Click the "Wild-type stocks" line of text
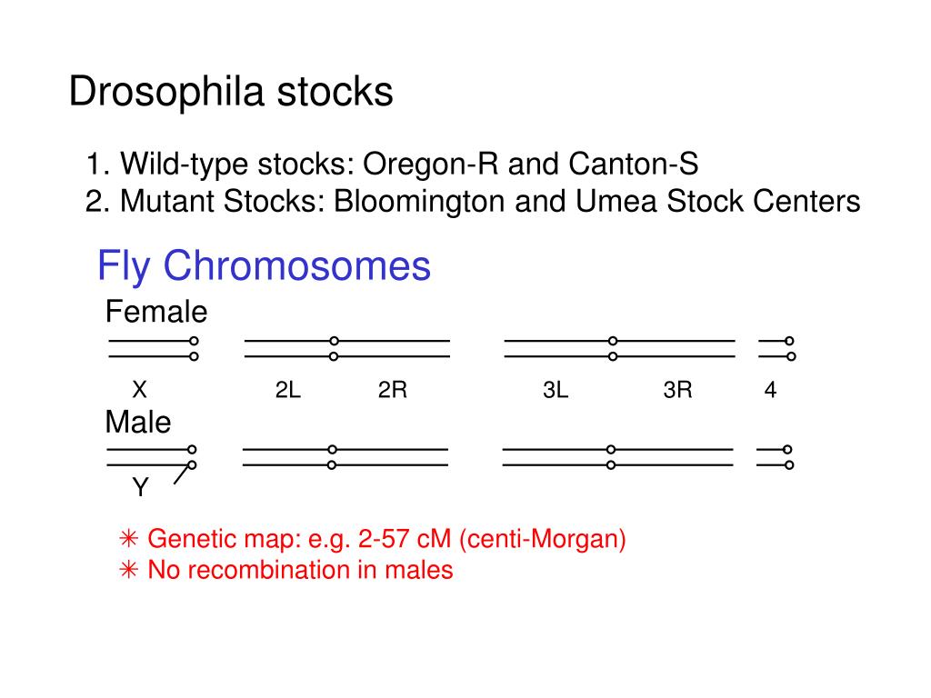The width and height of the screenshot is (931, 698). click(392, 164)
